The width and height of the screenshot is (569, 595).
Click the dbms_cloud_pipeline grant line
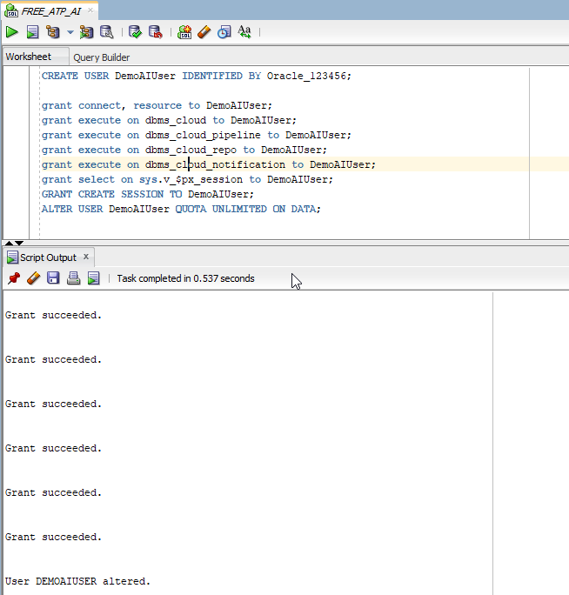197,135
